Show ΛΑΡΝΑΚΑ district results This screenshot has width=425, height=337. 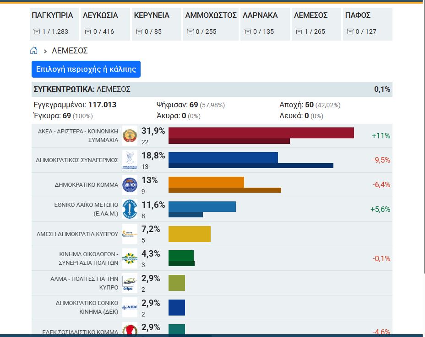265,24
